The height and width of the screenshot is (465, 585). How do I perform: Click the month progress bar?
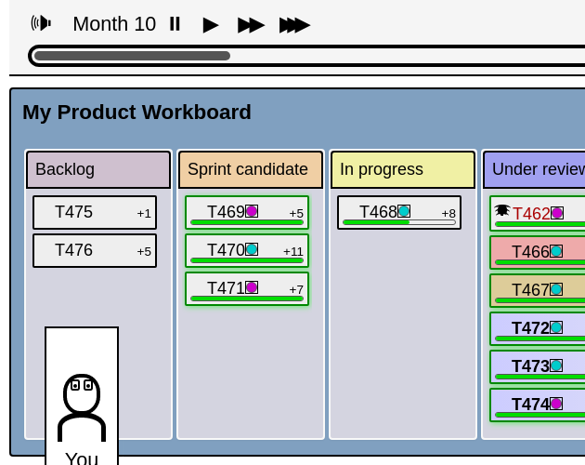point(306,56)
